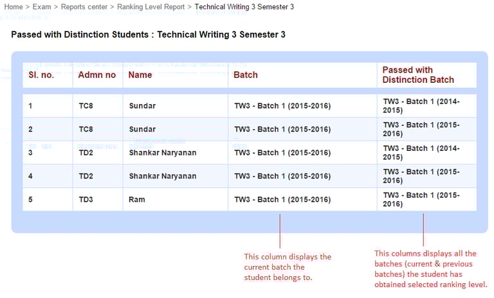Select admission number TD2 in row 3
Viewport: 494px width, 298px height.
tap(86, 153)
